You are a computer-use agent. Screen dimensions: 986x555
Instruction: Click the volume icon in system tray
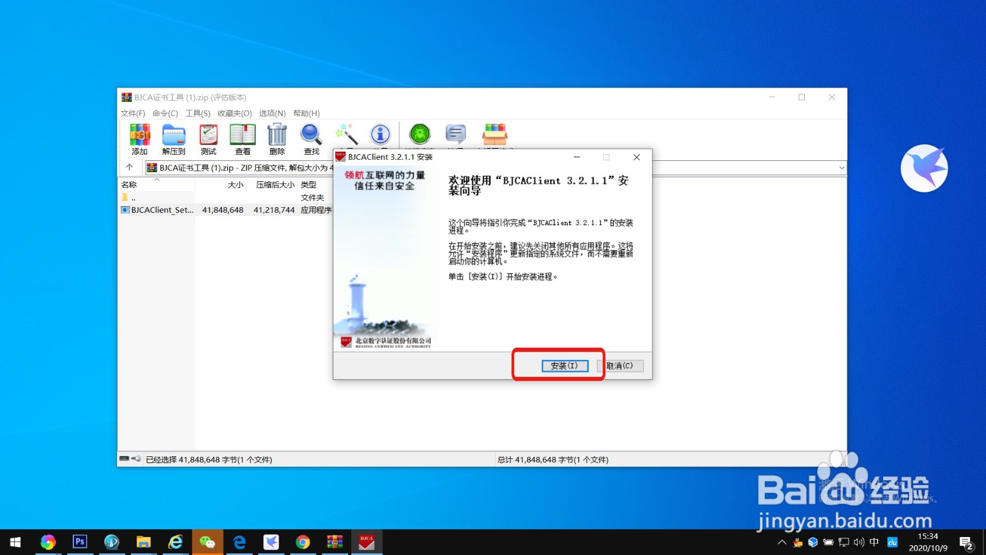tap(859, 543)
